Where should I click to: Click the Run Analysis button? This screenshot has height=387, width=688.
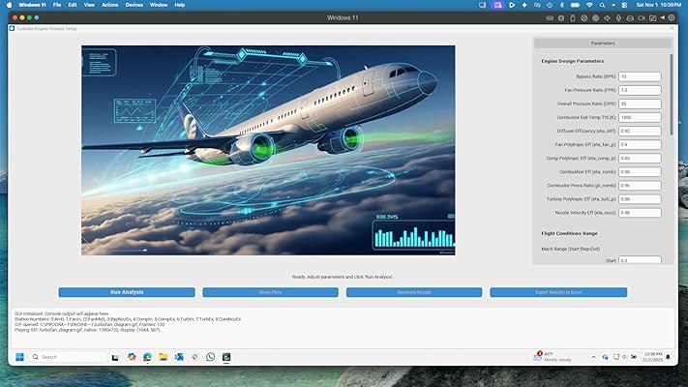(126, 292)
